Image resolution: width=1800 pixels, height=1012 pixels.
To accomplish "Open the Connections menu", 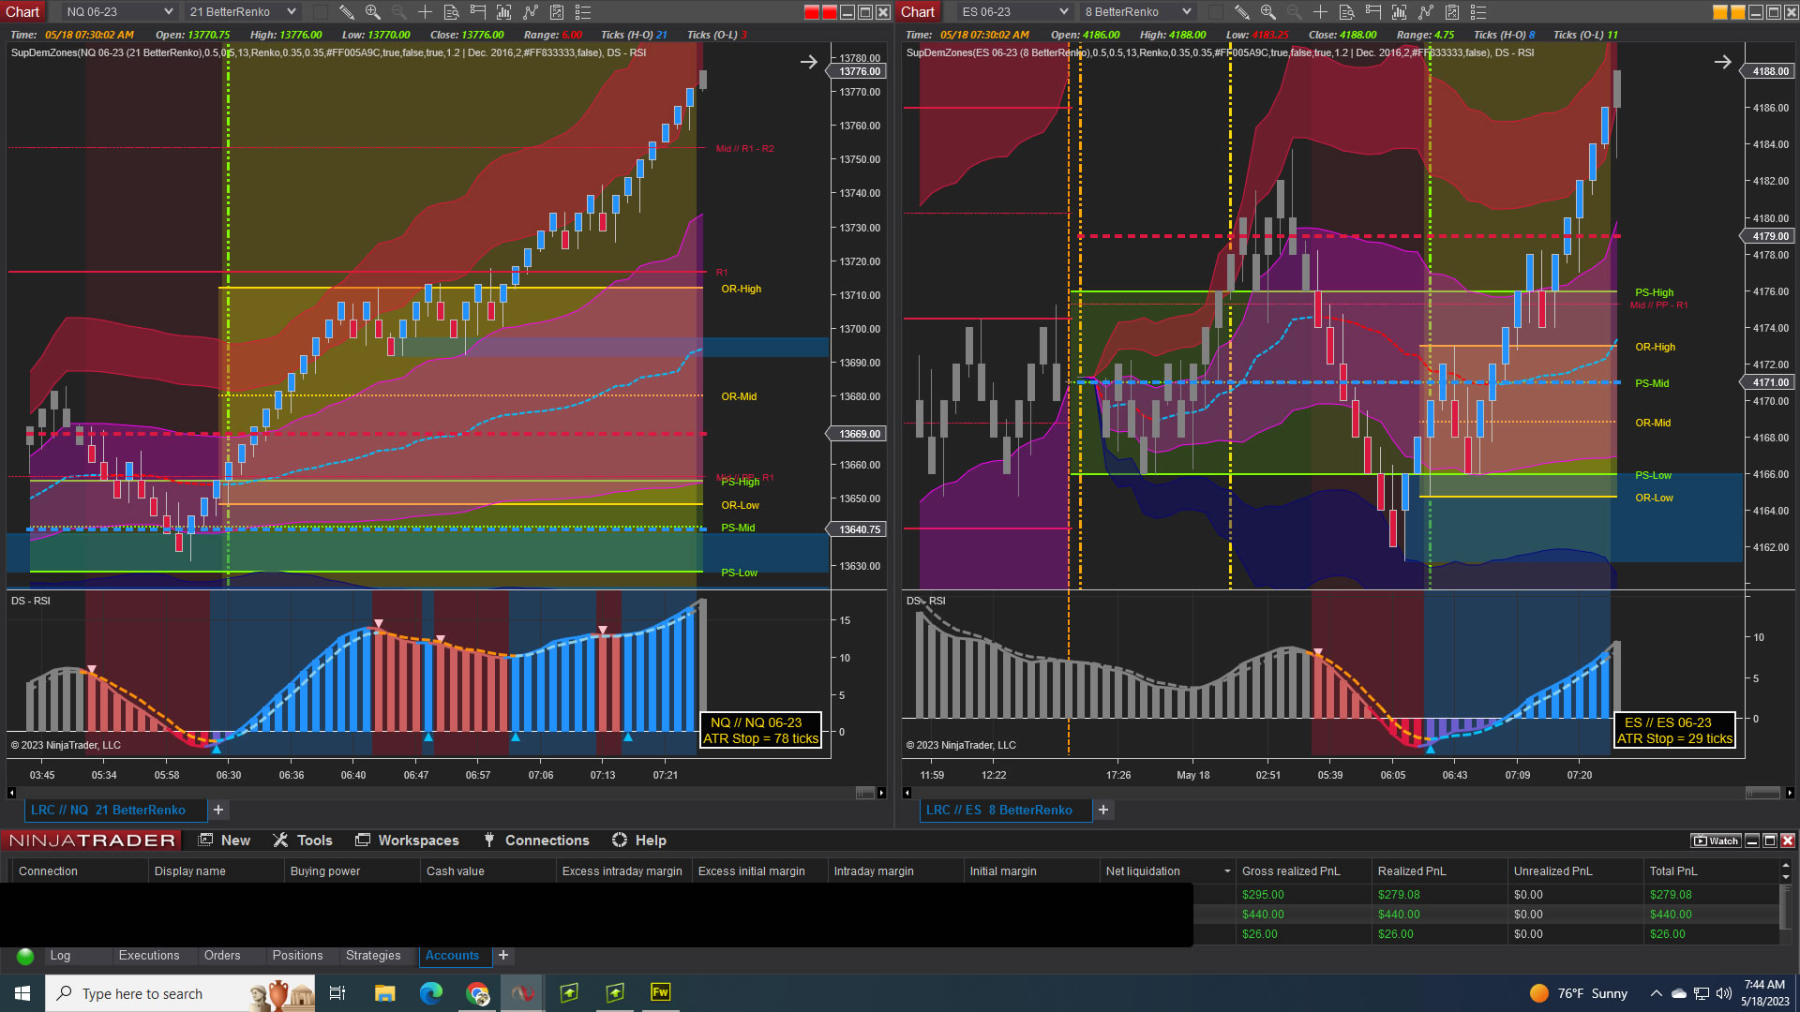I will pyautogui.click(x=536, y=841).
